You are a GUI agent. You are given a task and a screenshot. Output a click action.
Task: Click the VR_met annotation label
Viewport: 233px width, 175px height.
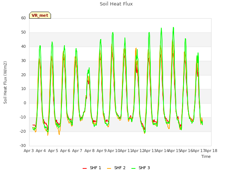tap(40, 15)
